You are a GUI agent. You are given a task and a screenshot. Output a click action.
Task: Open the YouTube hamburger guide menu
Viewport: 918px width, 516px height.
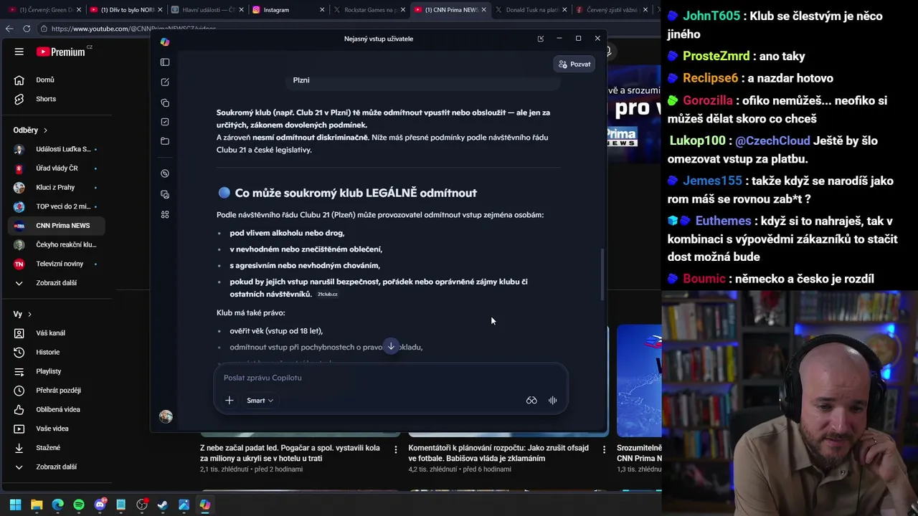point(19,52)
